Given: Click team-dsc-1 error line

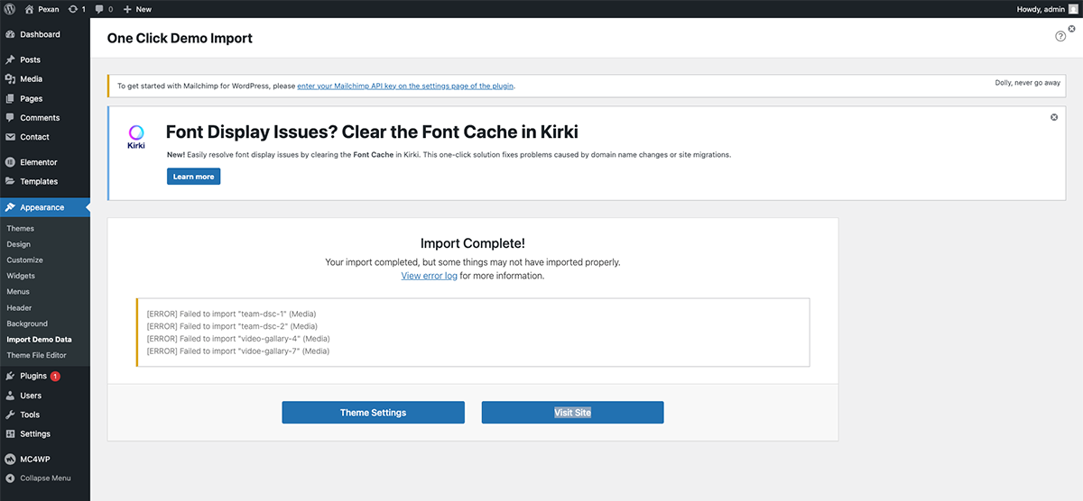Looking at the screenshot, I should click(x=231, y=314).
